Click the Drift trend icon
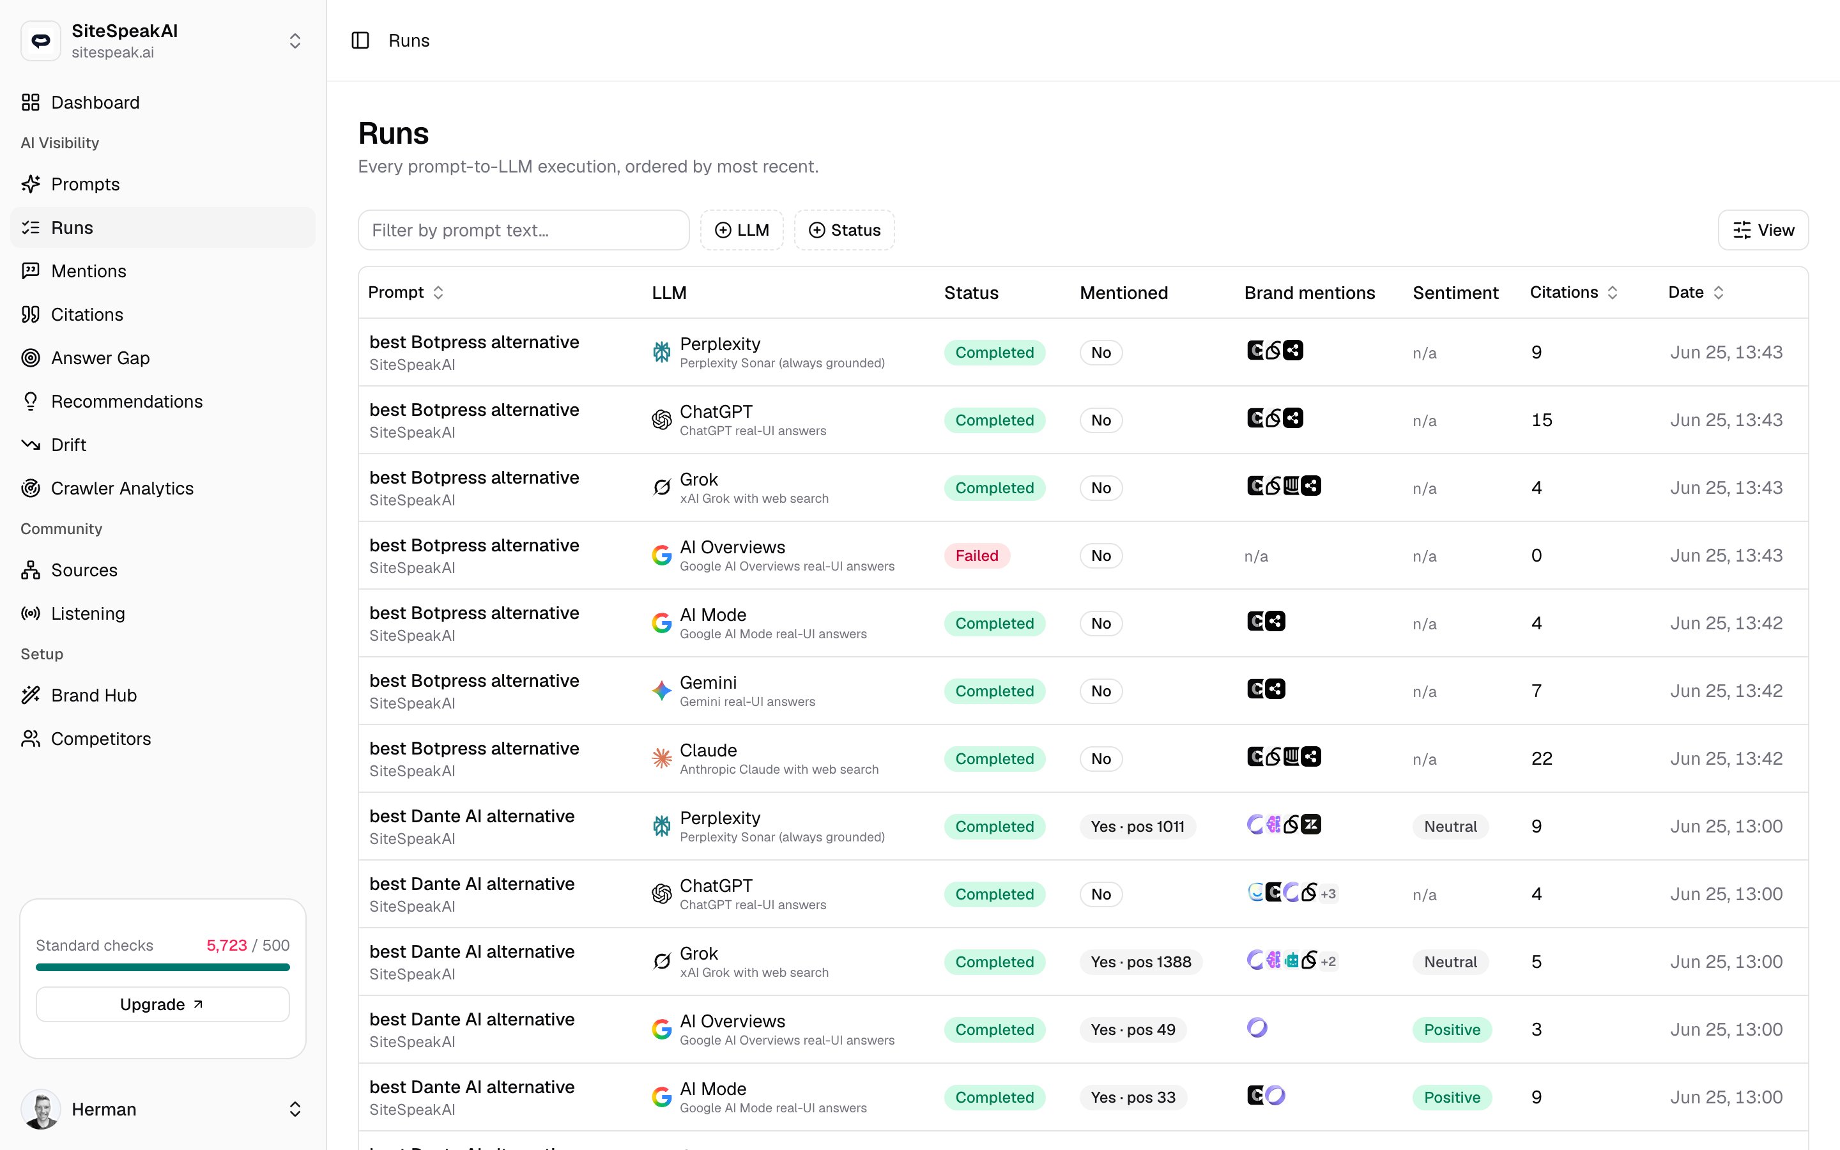This screenshot has height=1150, width=1840. pyautogui.click(x=31, y=444)
